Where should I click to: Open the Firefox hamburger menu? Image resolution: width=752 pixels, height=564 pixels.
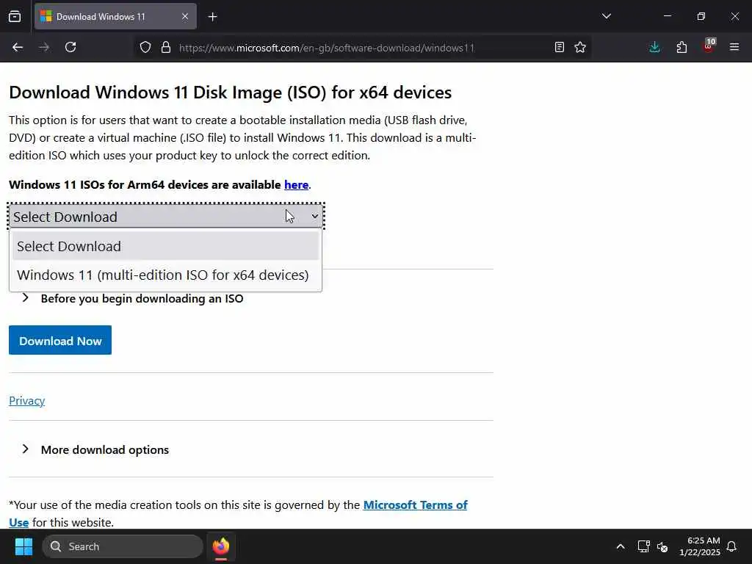click(x=734, y=47)
